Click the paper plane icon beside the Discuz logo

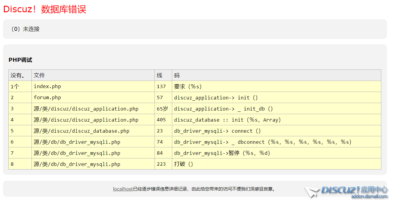pos(311,192)
